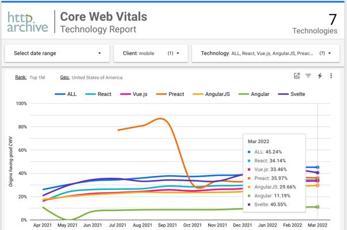
Task: Click the Rank label link
Action: [21, 77]
